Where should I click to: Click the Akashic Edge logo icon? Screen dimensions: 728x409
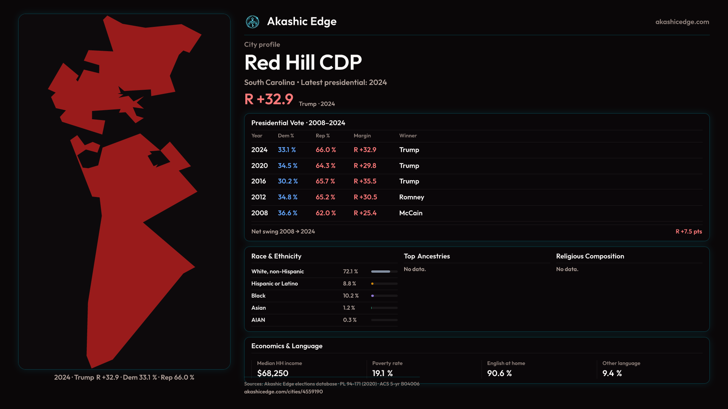(253, 22)
